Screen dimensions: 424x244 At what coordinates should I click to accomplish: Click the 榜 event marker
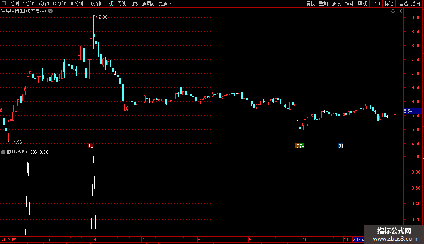click(x=297, y=146)
